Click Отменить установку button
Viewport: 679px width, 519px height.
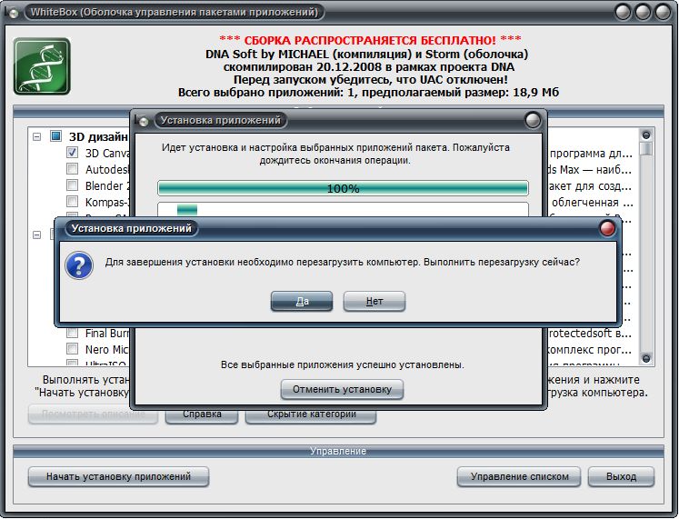coord(342,390)
